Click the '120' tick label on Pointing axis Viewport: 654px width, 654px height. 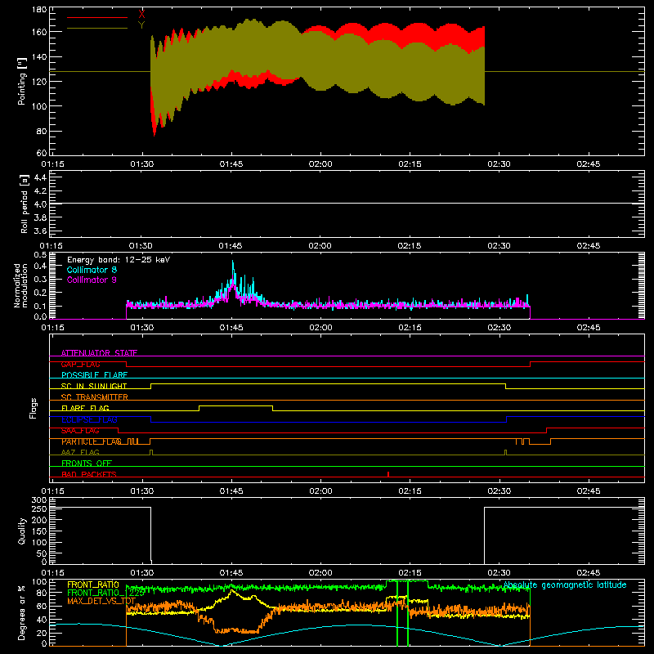[39, 81]
